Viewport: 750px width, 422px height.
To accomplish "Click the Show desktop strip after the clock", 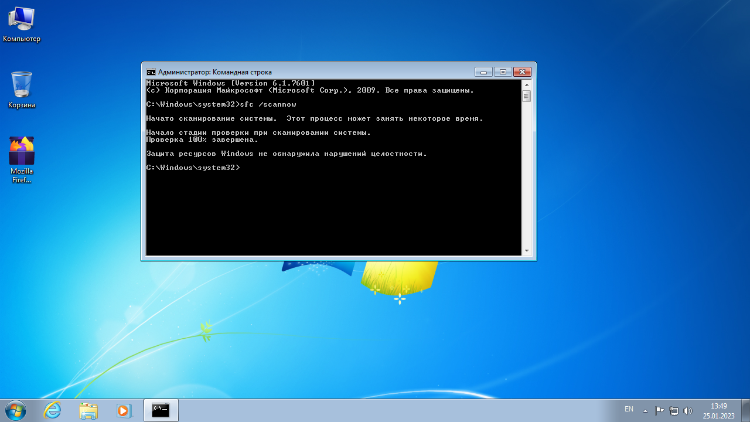I will (745, 410).
